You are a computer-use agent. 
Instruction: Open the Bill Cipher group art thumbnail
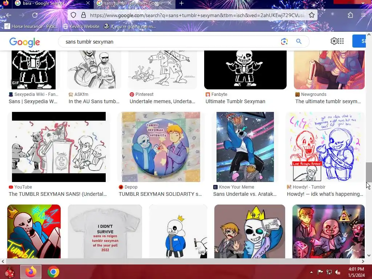(328, 231)
